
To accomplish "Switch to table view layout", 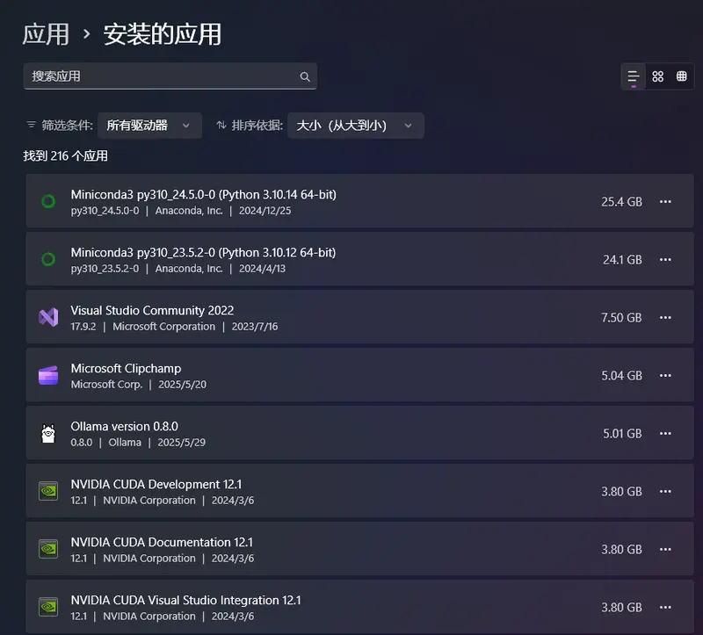I will coord(682,76).
